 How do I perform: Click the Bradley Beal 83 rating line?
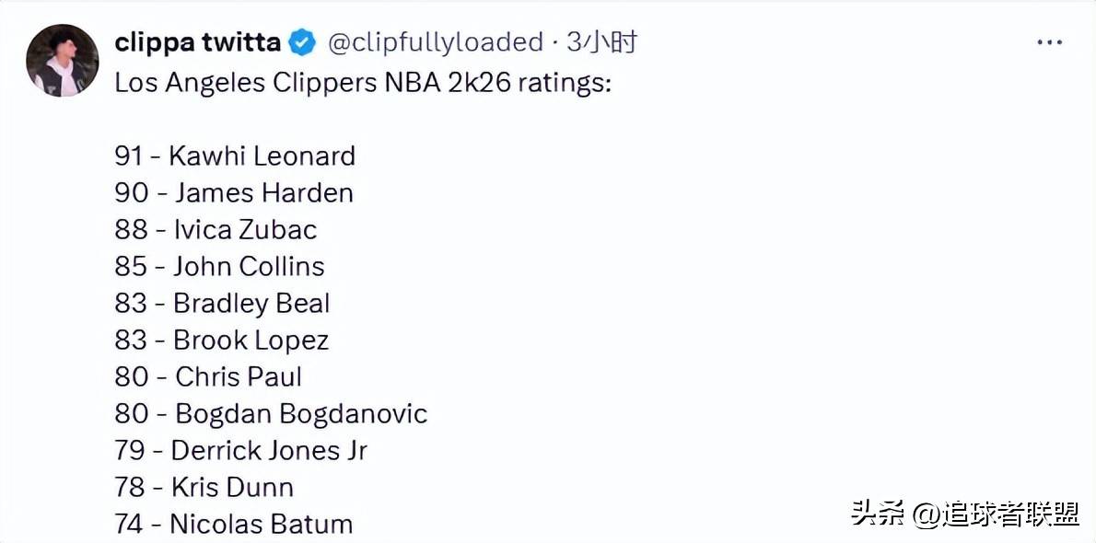(222, 304)
